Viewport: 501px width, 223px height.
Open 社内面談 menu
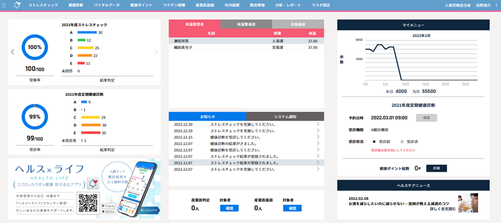tap(232, 6)
